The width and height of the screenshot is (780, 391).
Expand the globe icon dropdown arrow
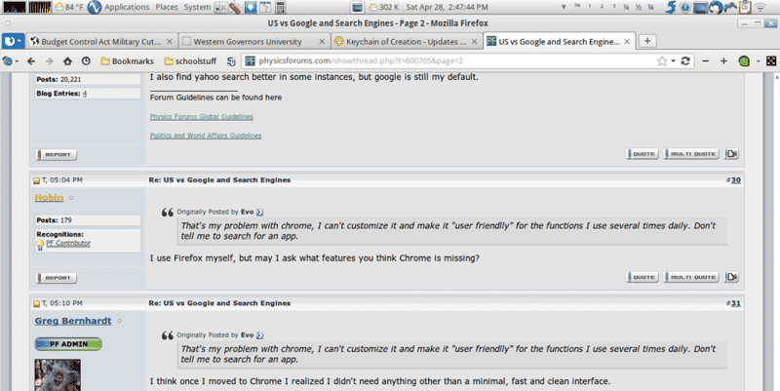click(x=17, y=61)
